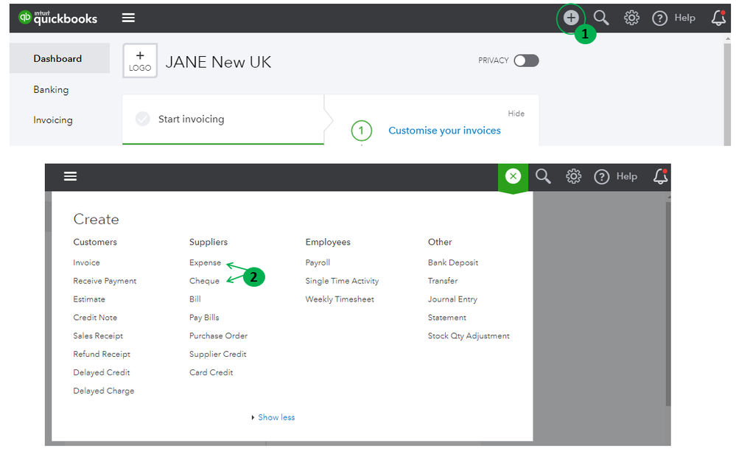Open hamburger menu beside QuickBooks logo
The height and width of the screenshot is (449, 736).
(x=128, y=18)
